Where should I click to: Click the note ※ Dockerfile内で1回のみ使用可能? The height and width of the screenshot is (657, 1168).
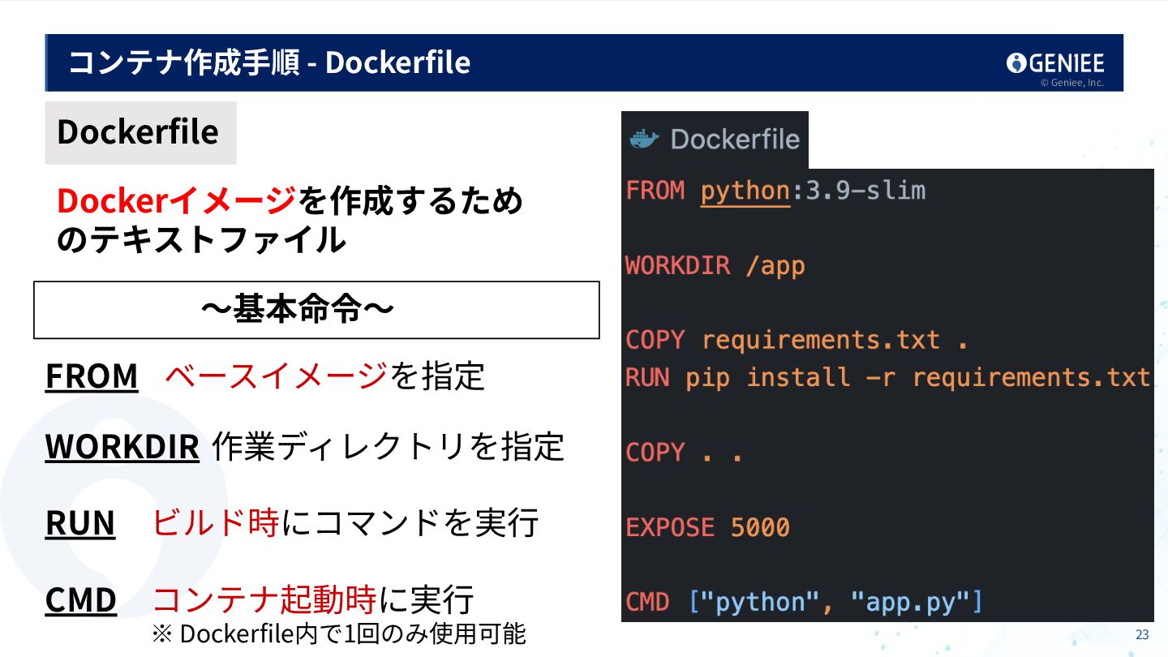tap(340, 633)
